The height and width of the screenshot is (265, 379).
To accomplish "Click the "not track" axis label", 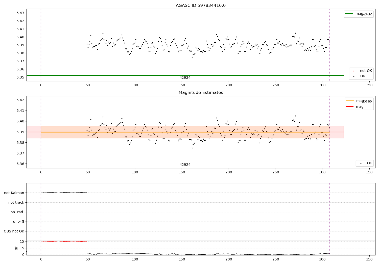I will [x=16, y=202].
